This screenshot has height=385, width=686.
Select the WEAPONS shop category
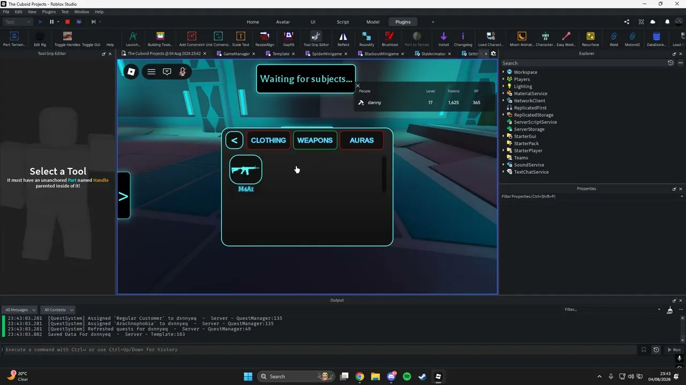tap(315, 140)
